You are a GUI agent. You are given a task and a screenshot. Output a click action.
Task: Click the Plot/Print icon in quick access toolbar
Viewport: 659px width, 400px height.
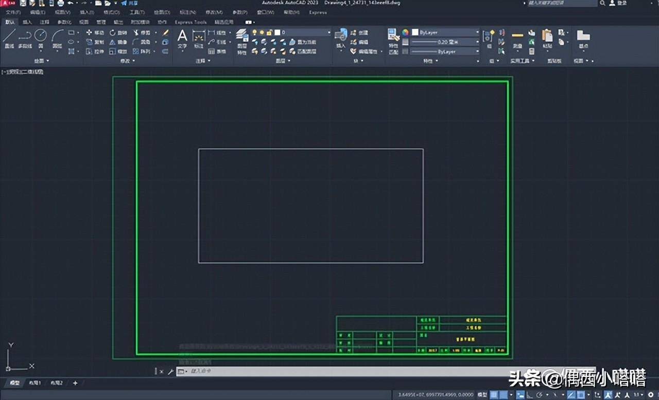coord(60,3)
